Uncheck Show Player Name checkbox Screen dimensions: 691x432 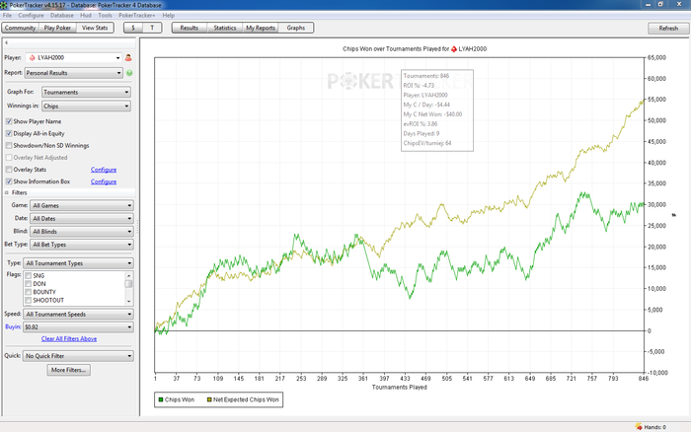9,121
